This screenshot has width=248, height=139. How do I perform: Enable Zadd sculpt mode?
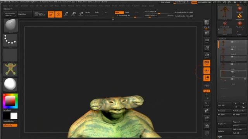point(119,12)
